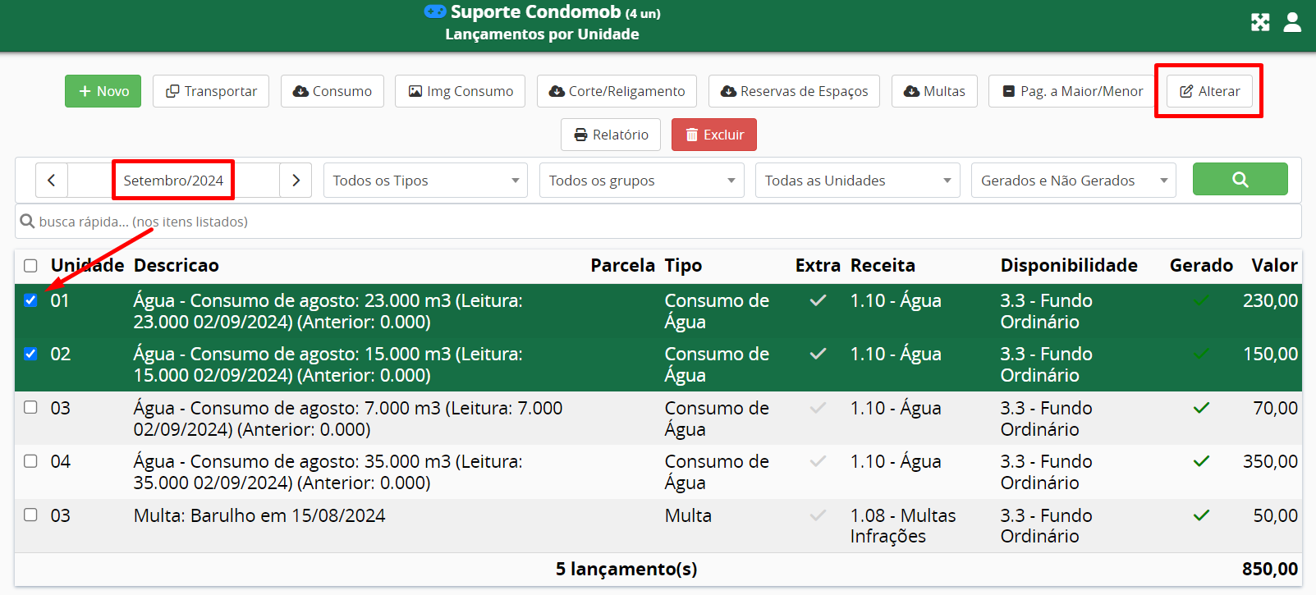This screenshot has height=595, width=1316.
Task: Click the green search magnifier button
Action: 1240,179
